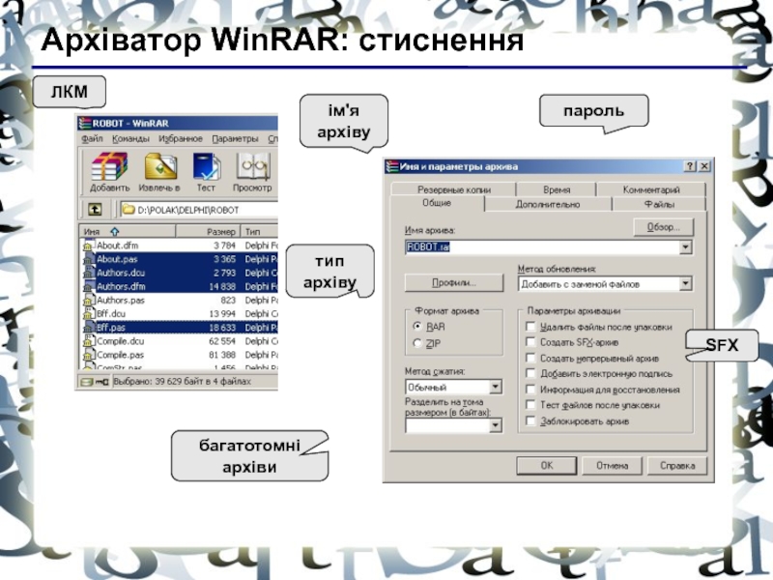Select the ZIP archive format radio button
The width and height of the screenshot is (773, 580).
(417, 343)
